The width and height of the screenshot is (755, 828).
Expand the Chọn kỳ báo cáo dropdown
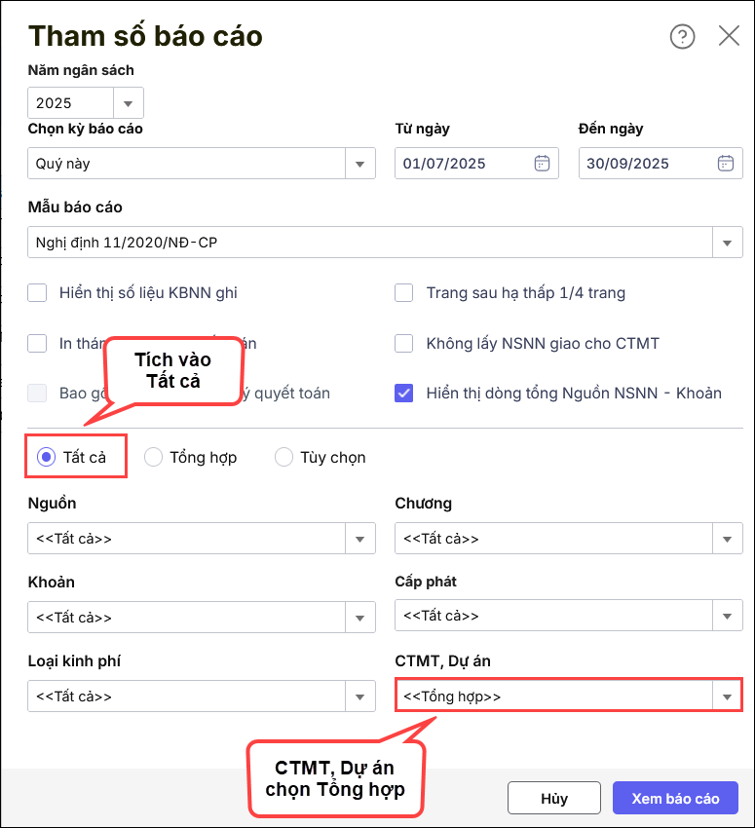pyautogui.click(x=360, y=164)
